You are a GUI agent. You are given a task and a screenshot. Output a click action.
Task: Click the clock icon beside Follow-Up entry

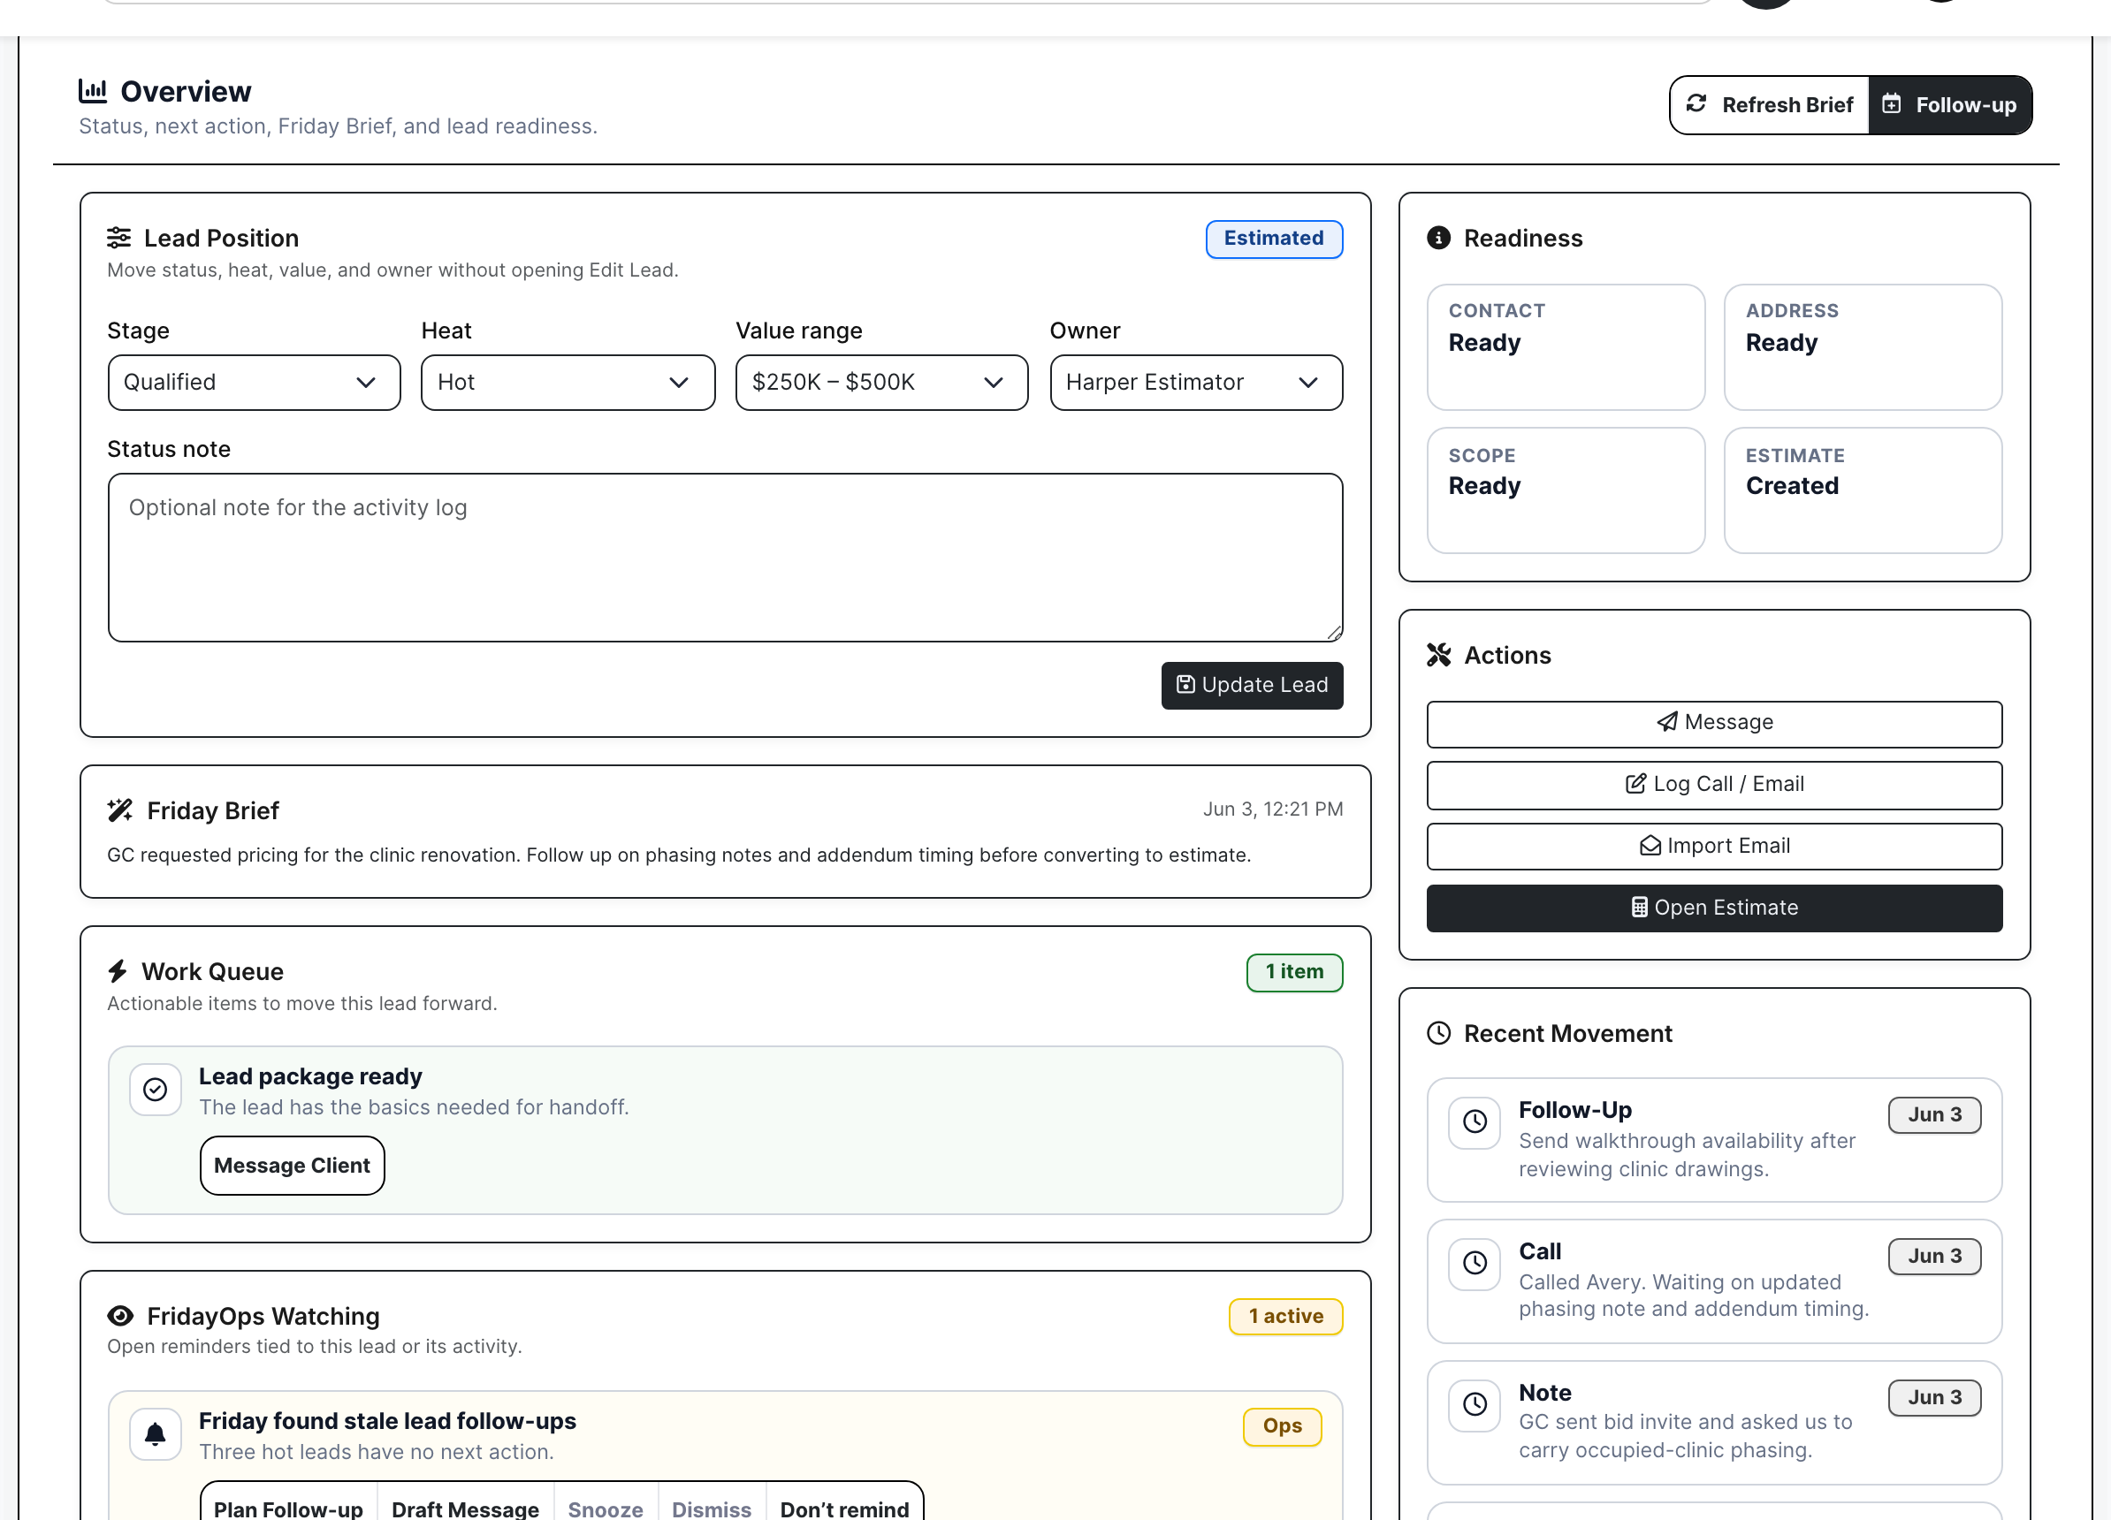coord(1475,1121)
